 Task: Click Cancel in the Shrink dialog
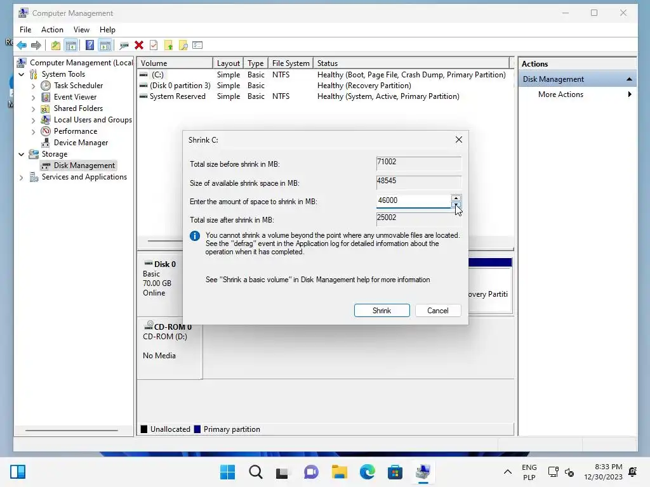[x=438, y=311]
